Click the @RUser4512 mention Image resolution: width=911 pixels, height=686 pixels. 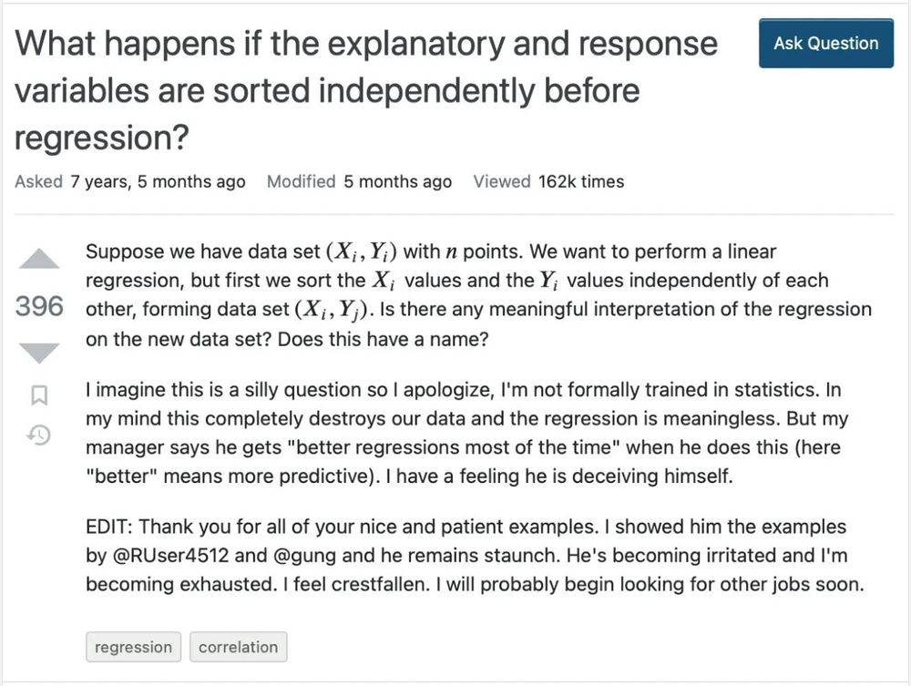[x=170, y=556]
